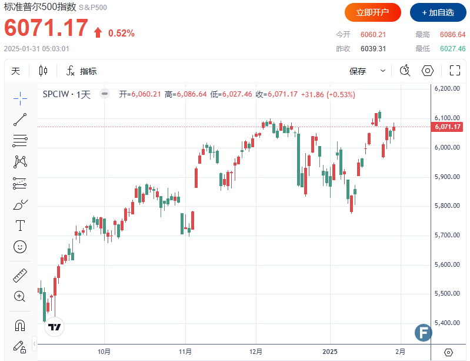Open the 天 time interval dropdown
This screenshot has width=470, height=361.
coord(16,71)
